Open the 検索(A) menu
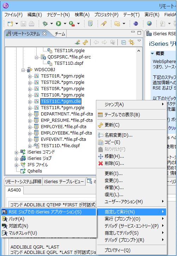This screenshot has height=256, width=177. (82, 15)
